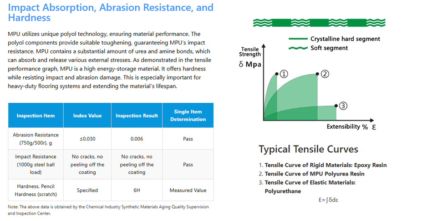
Task: Click the Abrasion Resistance row label
Action: [x=36, y=139]
